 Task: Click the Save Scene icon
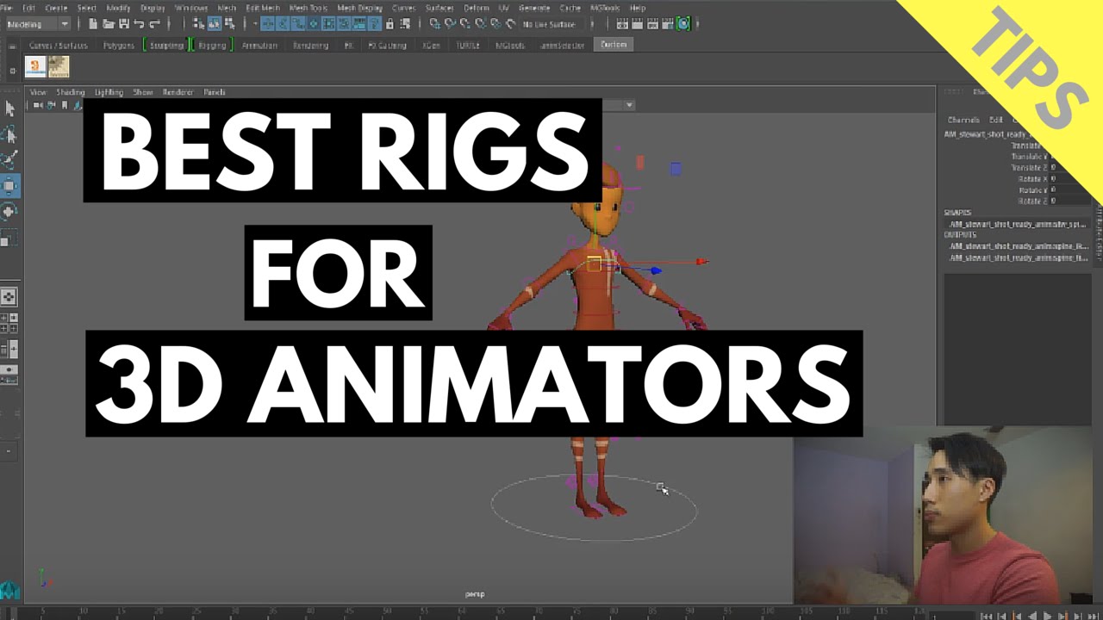(x=124, y=24)
